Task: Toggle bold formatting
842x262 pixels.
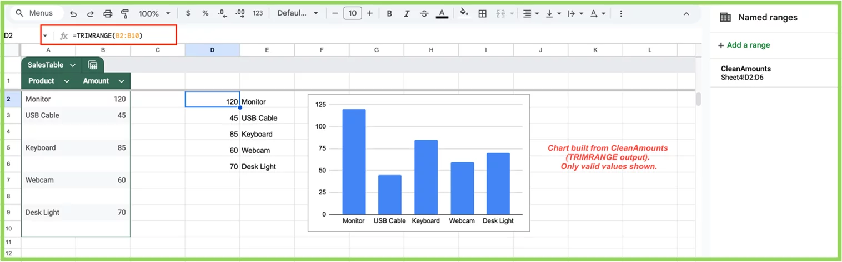Action: coord(389,13)
